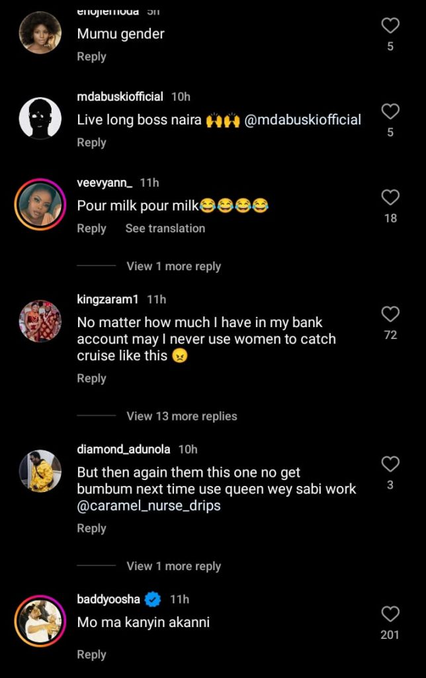Tap the heart on kingzaram1's comment
Image resolution: width=426 pixels, height=678 pixels.
pos(390,315)
